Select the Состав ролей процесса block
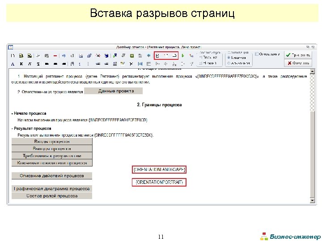 (52, 196)
